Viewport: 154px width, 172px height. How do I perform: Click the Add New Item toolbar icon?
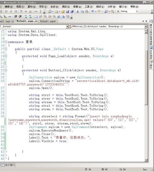click(x=56, y=11)
